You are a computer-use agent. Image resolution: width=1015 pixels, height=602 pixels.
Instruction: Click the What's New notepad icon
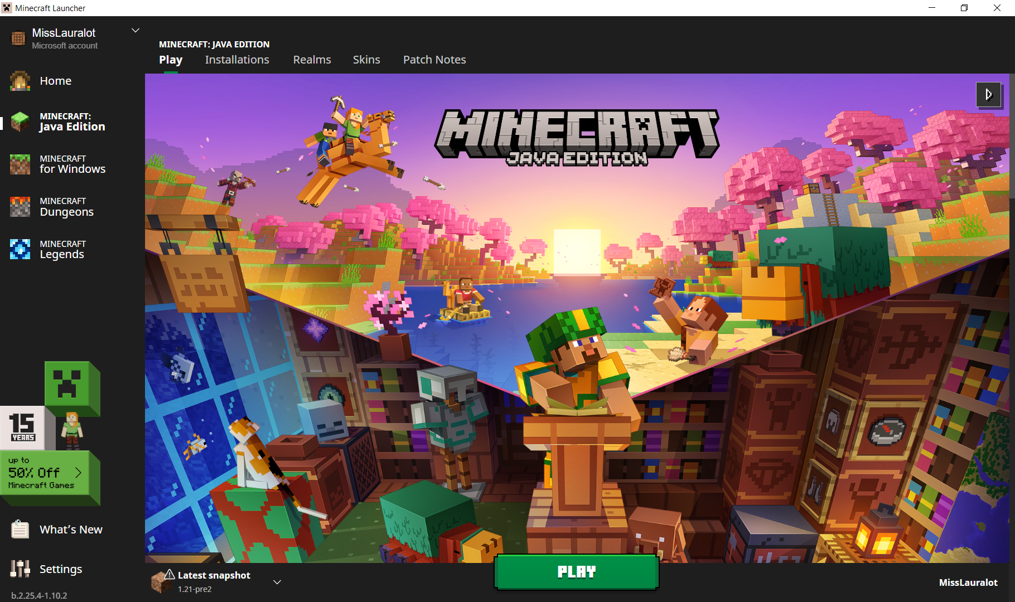tap(20, 529)
